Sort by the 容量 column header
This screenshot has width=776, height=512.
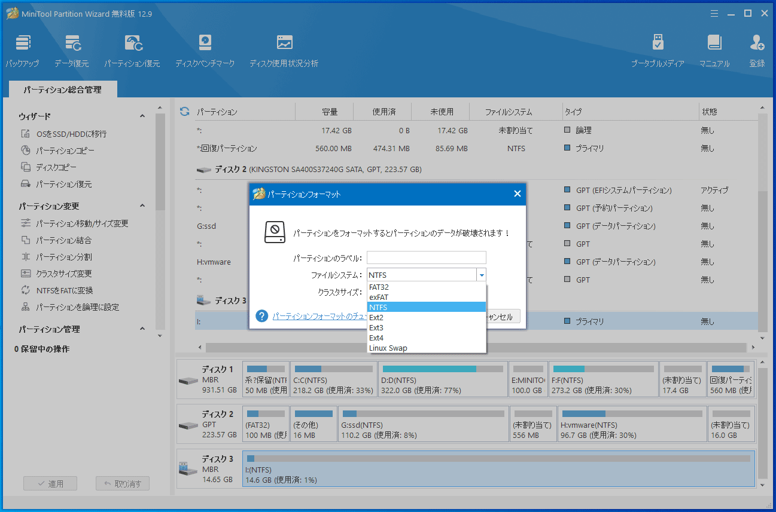tap(330, 112)
